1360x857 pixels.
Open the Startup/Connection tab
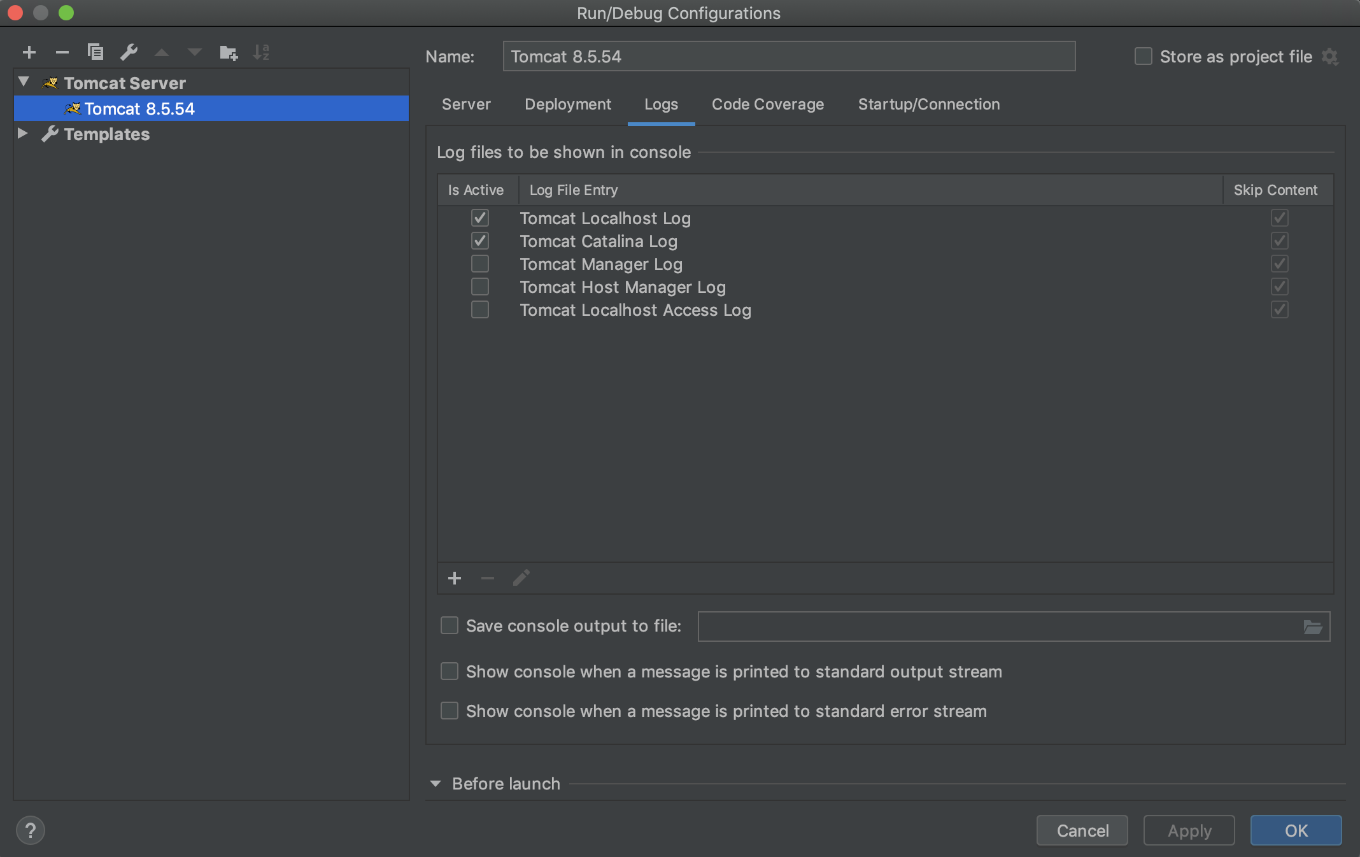929,104
